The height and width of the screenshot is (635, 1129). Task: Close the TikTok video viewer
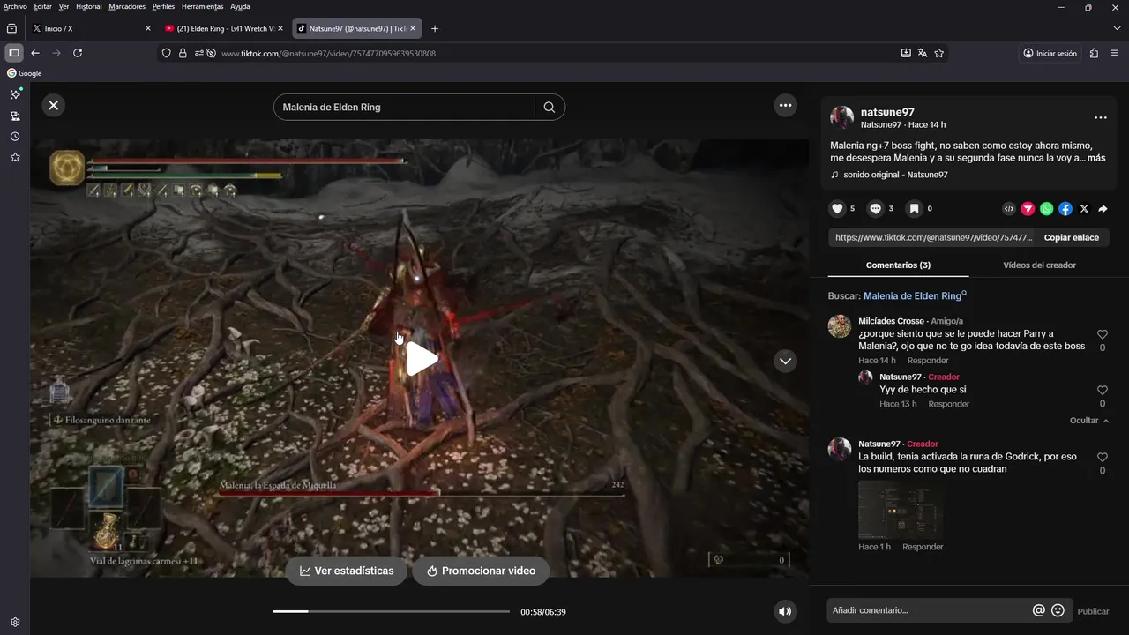[x=53, y=105]
